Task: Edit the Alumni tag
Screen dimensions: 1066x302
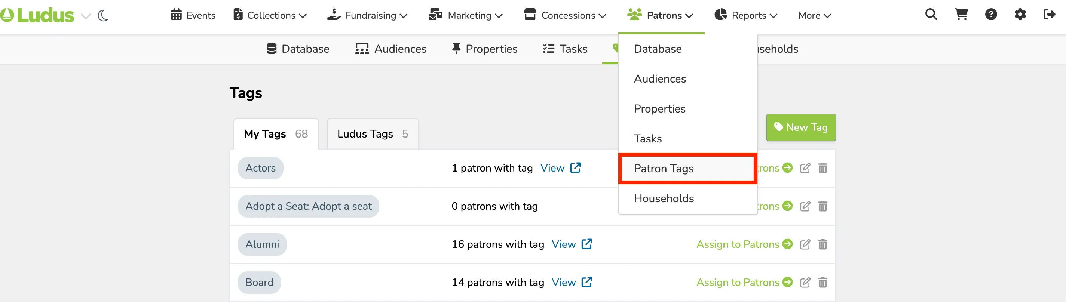Action: pos(805,244)
